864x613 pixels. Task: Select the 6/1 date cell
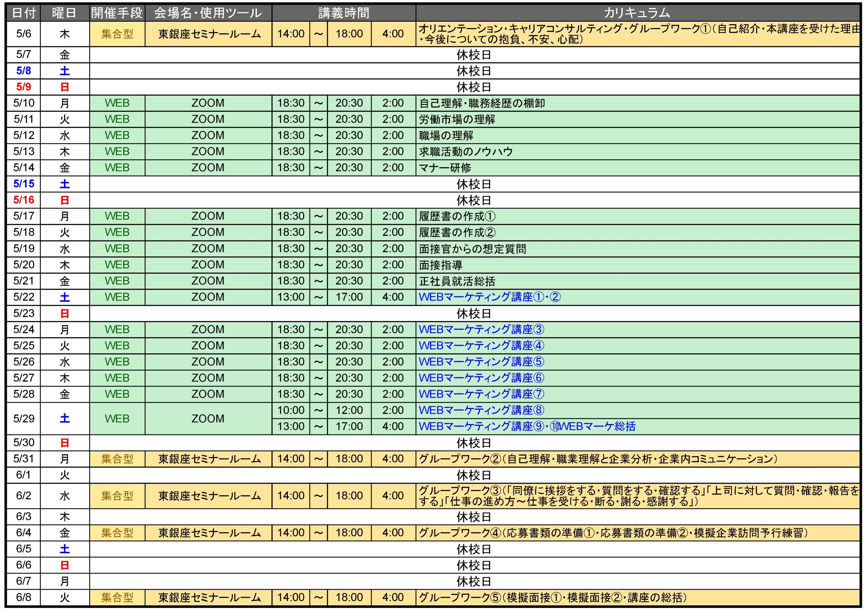point(23,475)
